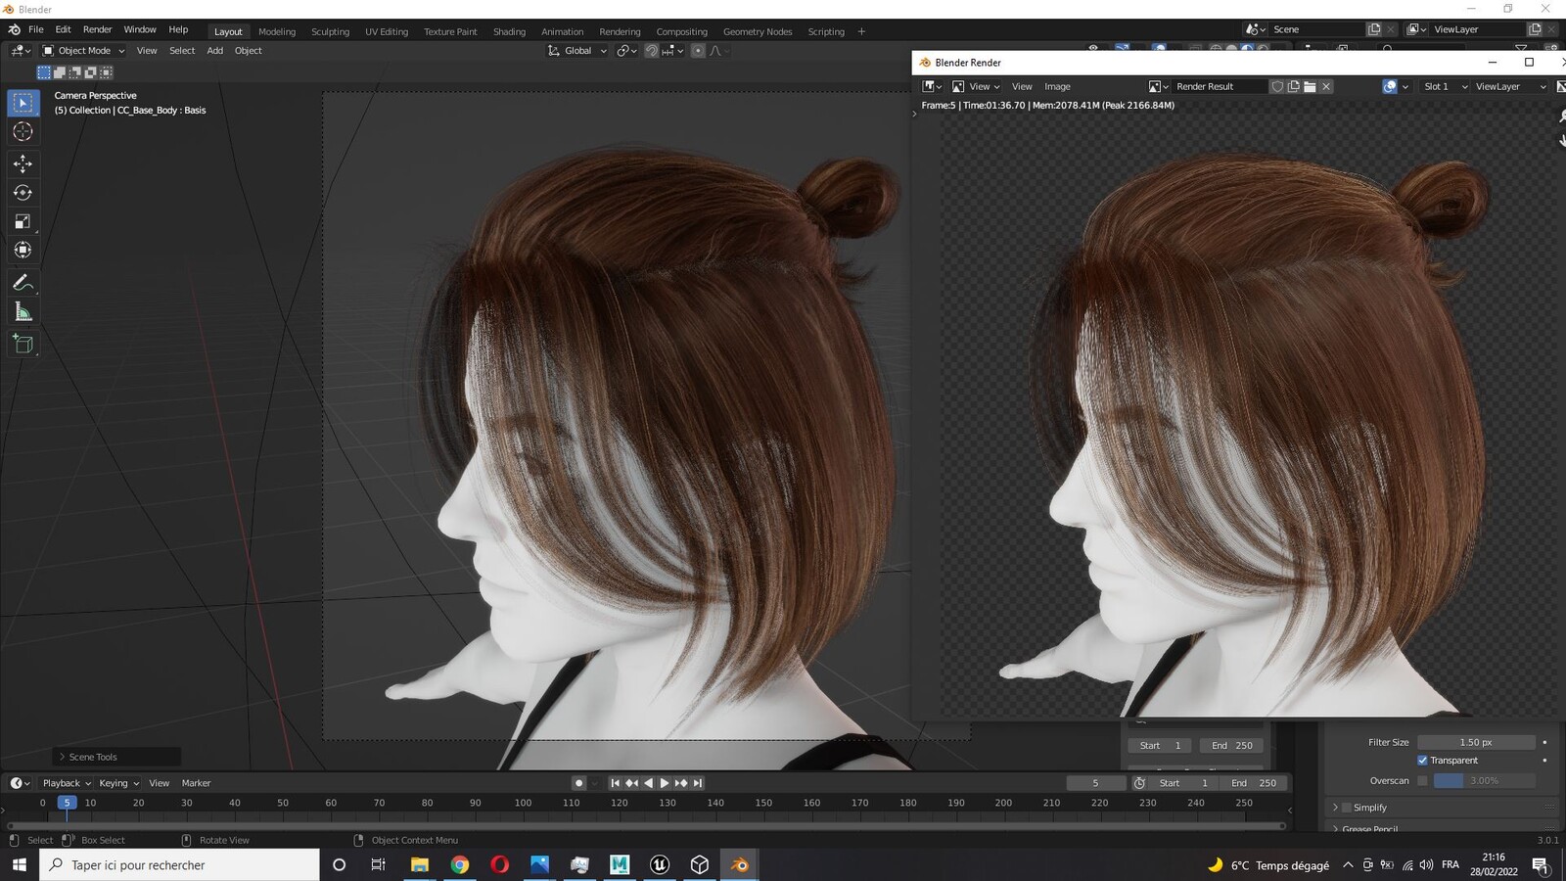Pick the Measure tool
The height and width of the screenshot is (881, 1566).
point(23,312)
